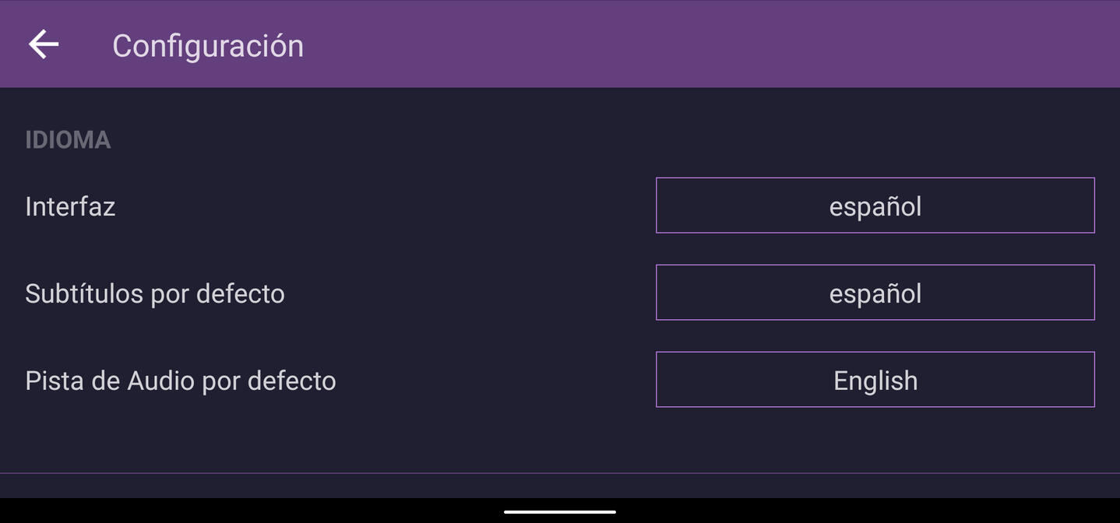Viewport: 1120px width, 523px height.
Task: Click the divider line below the Idioma section
Action: click(560, 473)
